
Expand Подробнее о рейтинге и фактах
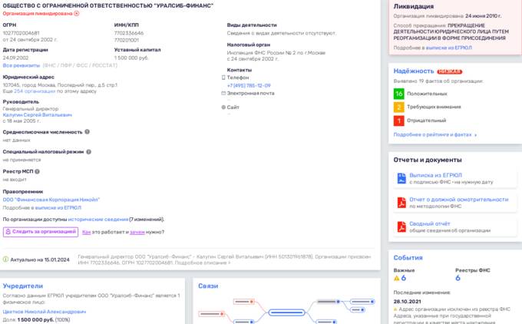434,134
